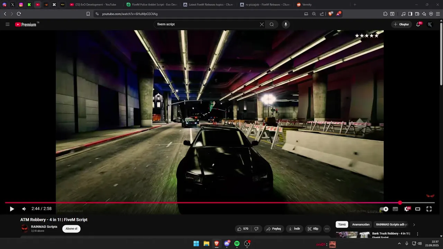Screen dimensions: 443x249
Task: Select the Tümü filter chip
Action: point(342,224)
